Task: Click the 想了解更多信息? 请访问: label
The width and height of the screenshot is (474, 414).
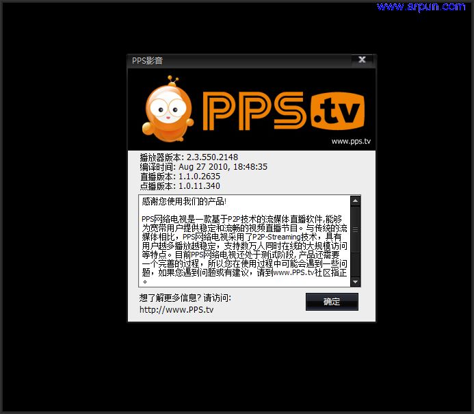Action: click(x=185, y=298)
